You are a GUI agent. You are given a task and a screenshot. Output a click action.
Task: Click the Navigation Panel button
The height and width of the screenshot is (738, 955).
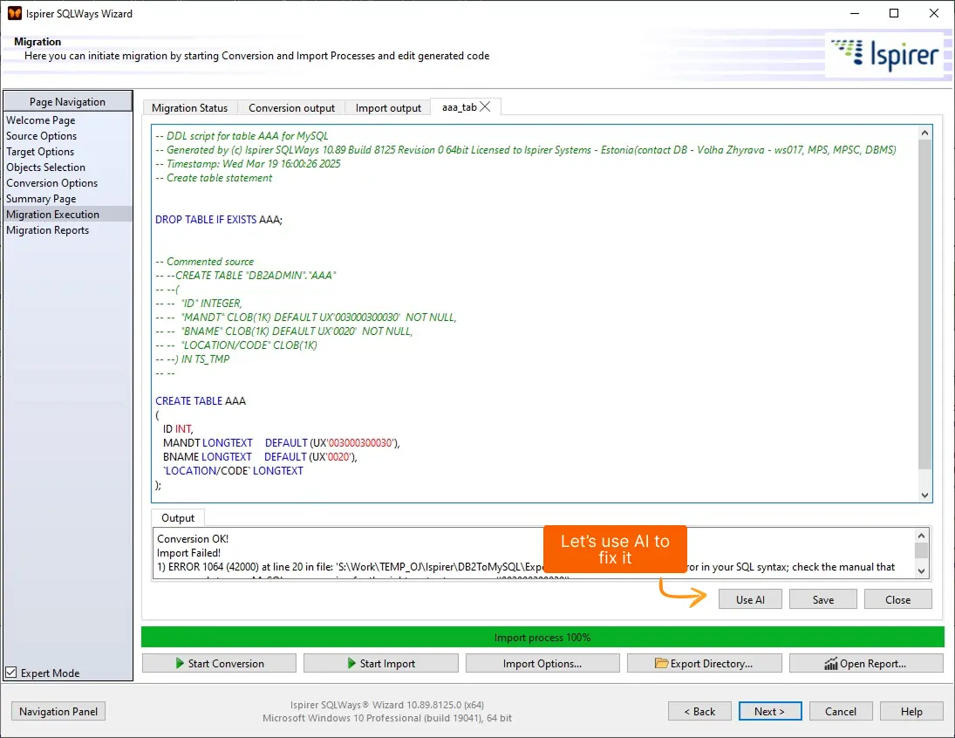(x=58, y=711)
